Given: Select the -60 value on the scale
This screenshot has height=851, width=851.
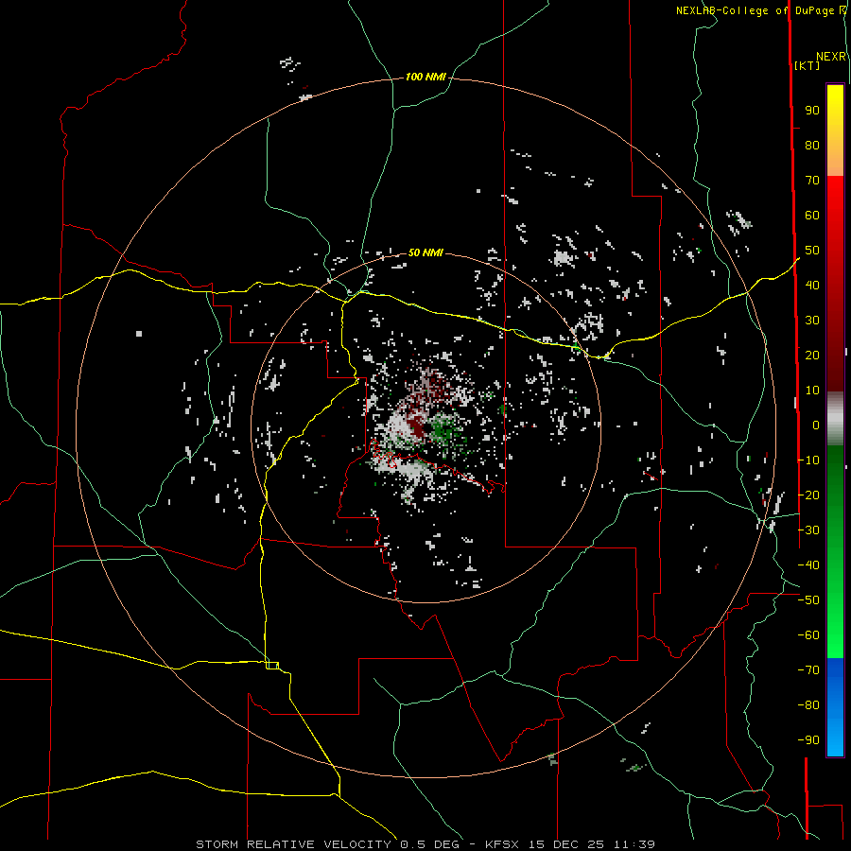Looking at the screenshot, I should (808, 635).
